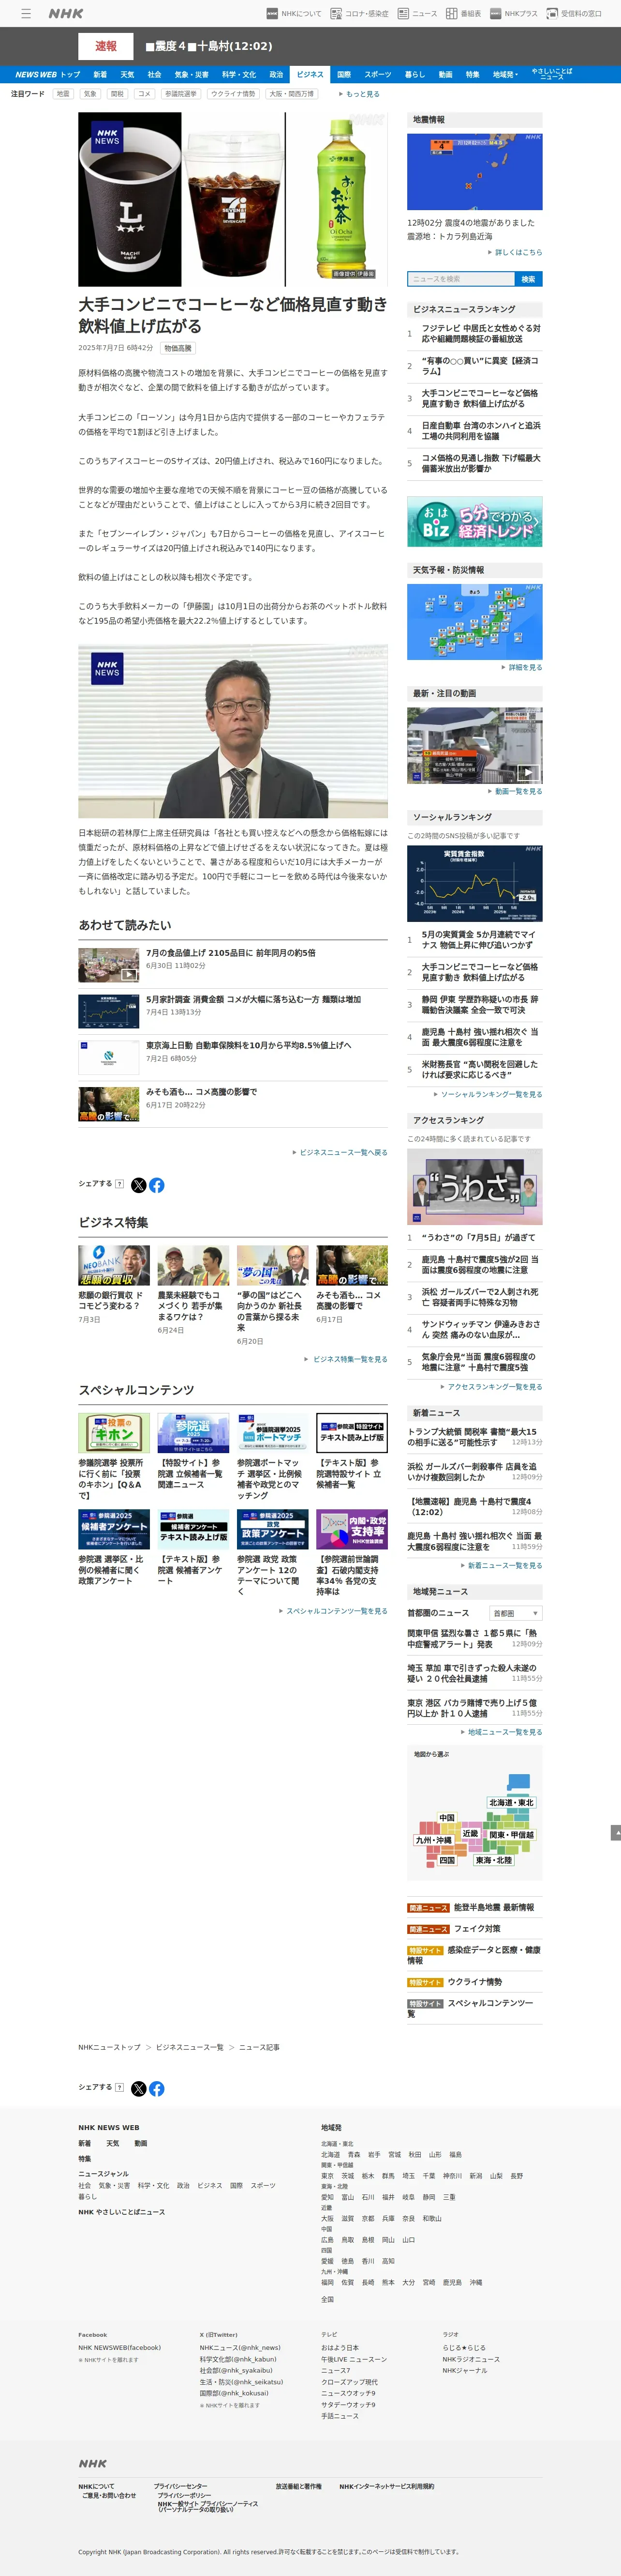Select 天気 navigation tab
Viewport: 621px width, 2576px height.
(127, 75)
